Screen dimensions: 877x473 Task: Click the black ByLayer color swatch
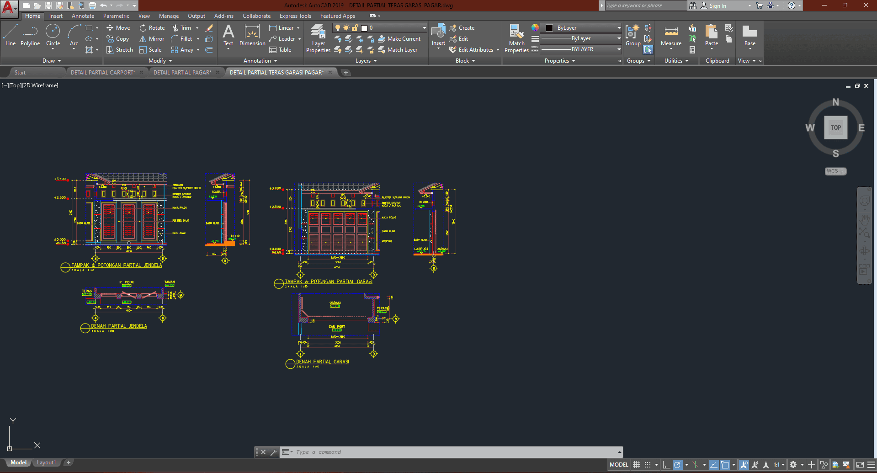point(549,28)
